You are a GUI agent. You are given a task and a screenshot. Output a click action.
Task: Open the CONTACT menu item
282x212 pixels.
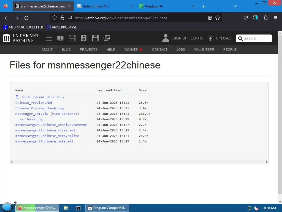[160, 50]
